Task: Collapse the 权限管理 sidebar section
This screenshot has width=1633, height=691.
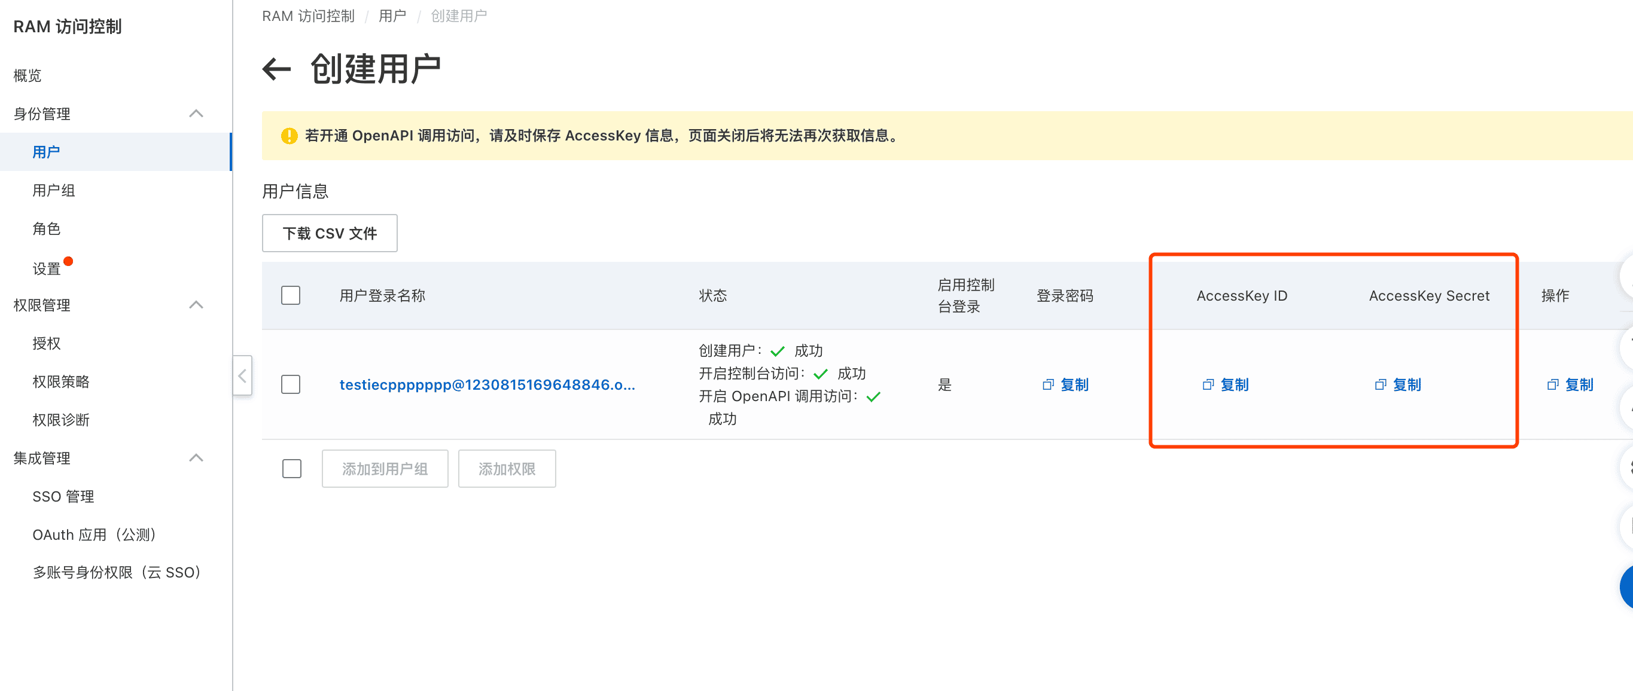Action: point(196,305)
